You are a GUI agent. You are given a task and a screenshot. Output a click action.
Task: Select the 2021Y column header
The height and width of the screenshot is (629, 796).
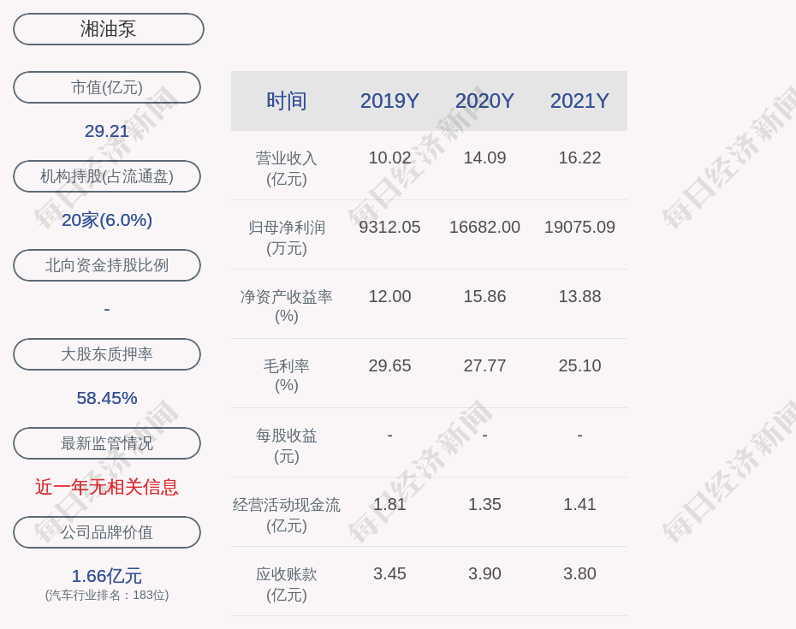pyautogui.click(x=579, y=101)
